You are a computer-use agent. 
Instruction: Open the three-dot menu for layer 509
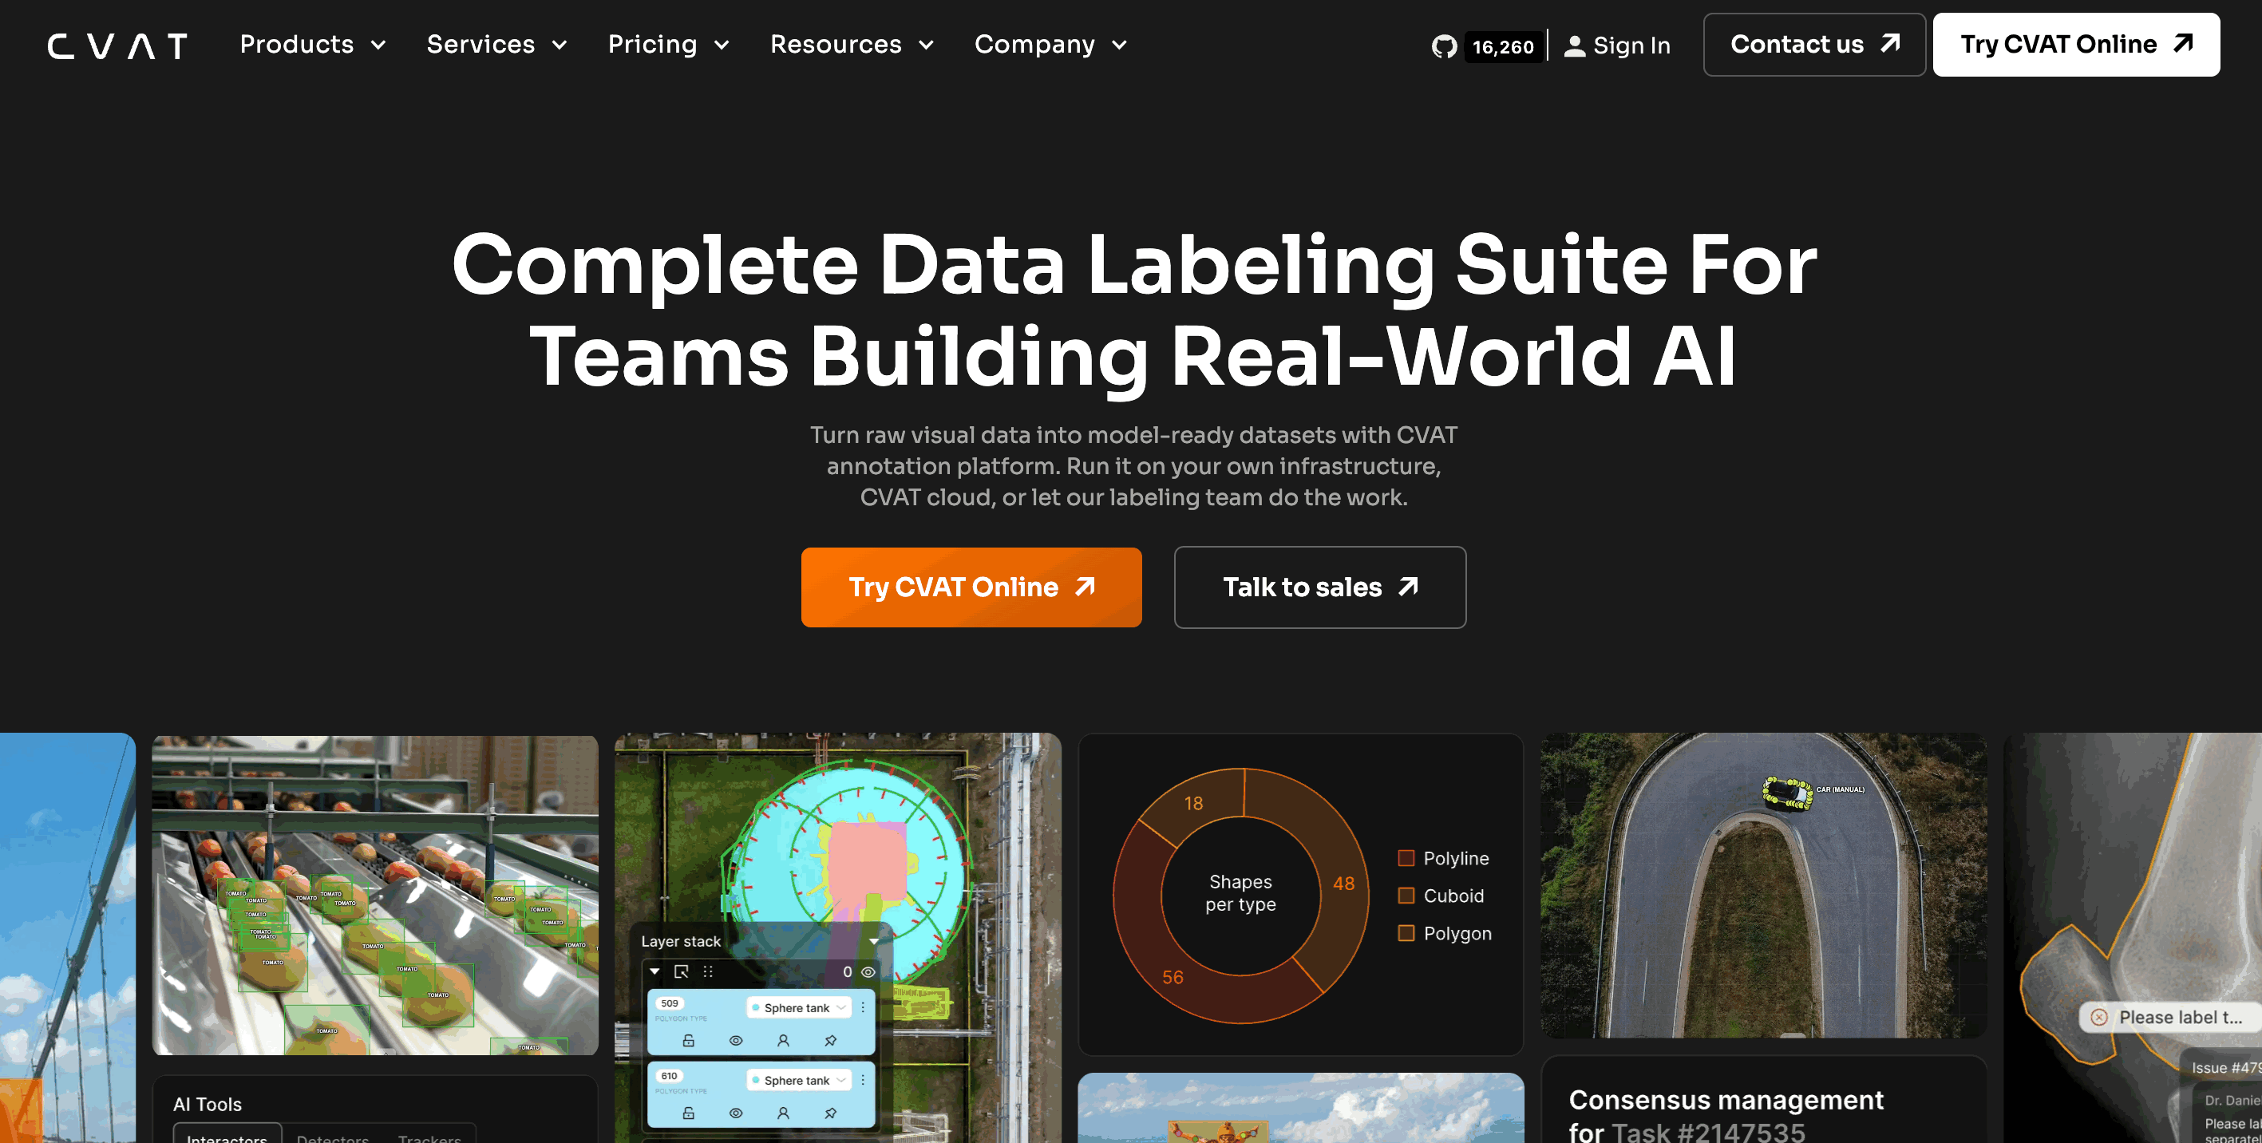(x=863, y=1008)
